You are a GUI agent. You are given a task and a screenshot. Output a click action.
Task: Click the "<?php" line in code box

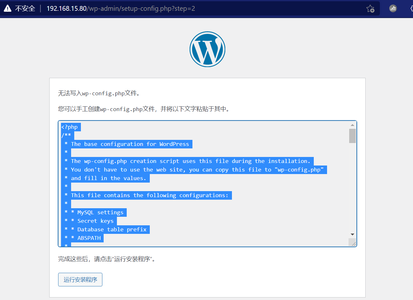tap(70, 127)
